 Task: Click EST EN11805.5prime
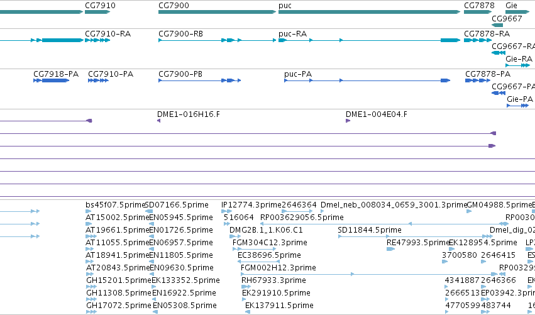181,255
